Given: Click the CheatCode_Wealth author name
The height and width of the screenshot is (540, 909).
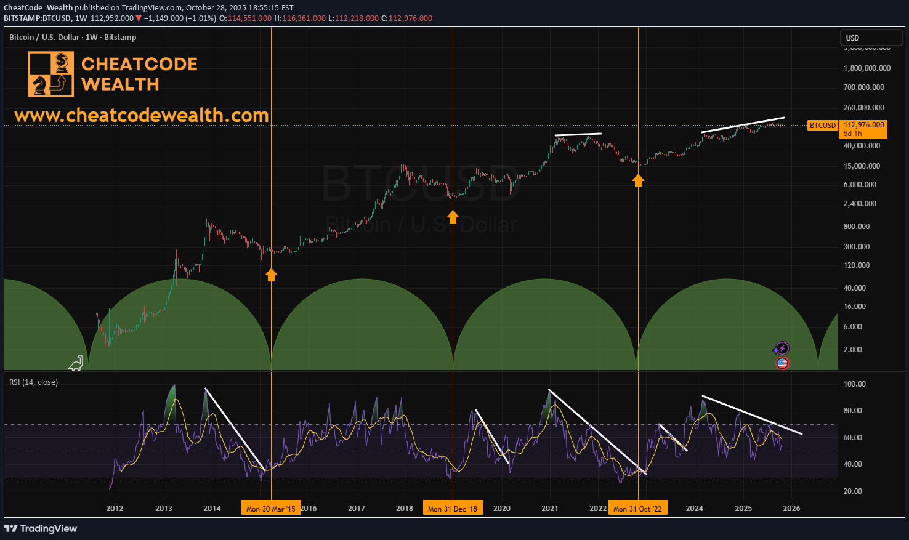Looking at the screenshot, I should click(36, 7).
